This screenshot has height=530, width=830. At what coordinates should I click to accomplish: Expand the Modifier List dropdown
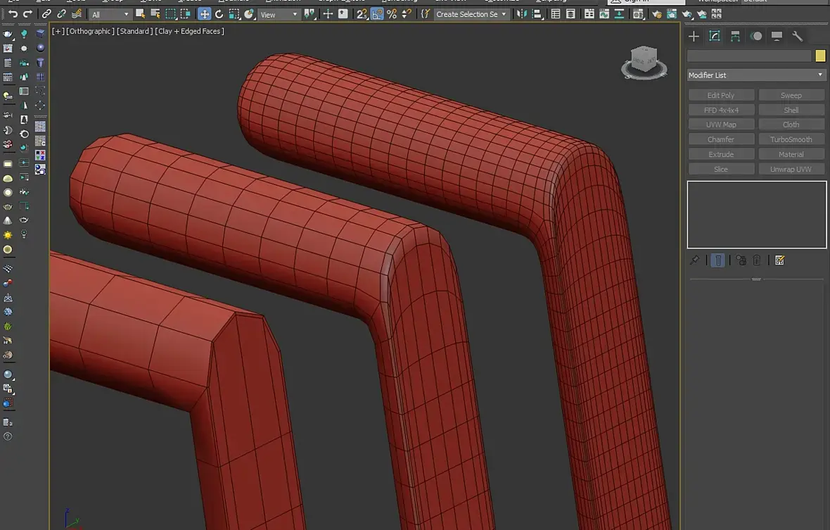pyautogui.click(x=756, y=75)
